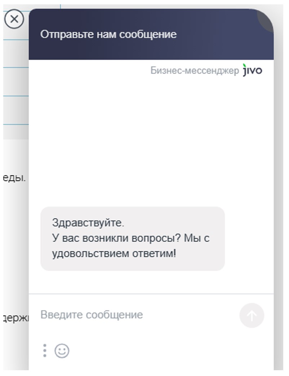The width and height of the screenshot is (289, 376).
Task: Click the Отправьте нам сообщение header title
Action: 108,35
